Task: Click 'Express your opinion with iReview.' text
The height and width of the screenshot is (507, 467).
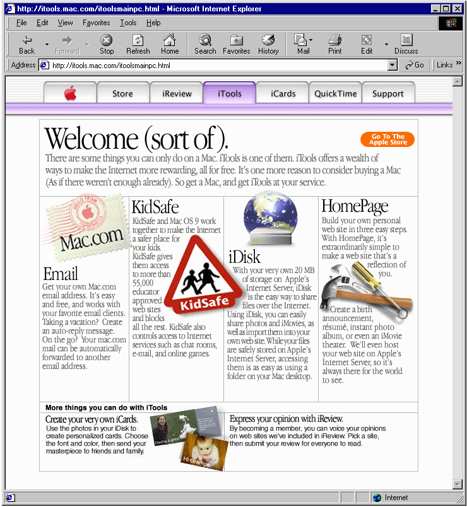Action: click(x=286, y=419)
